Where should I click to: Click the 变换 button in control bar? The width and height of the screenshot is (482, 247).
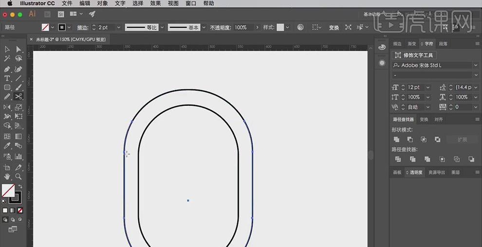point(334,27)
